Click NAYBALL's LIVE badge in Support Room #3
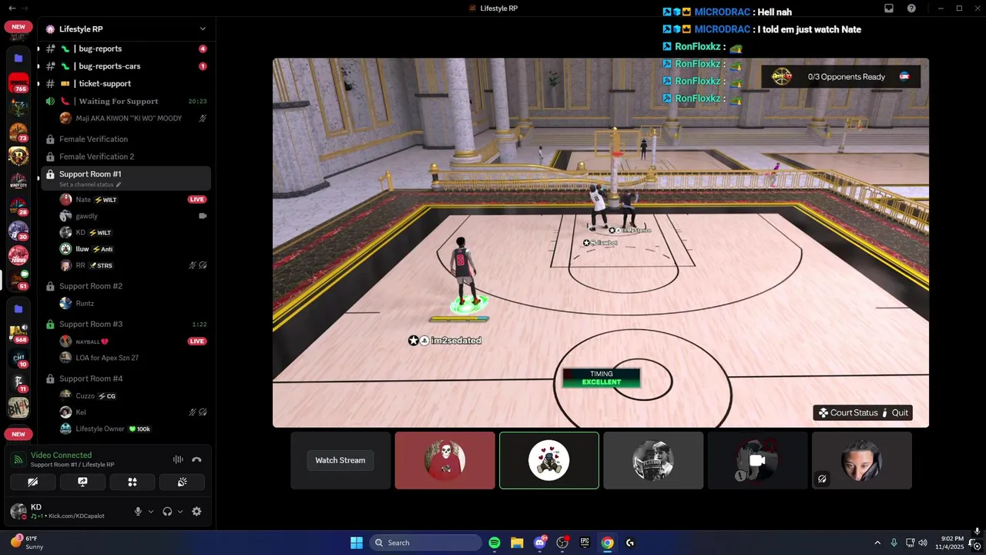Viewport: 986px width, 555px height. pos(197,341)
